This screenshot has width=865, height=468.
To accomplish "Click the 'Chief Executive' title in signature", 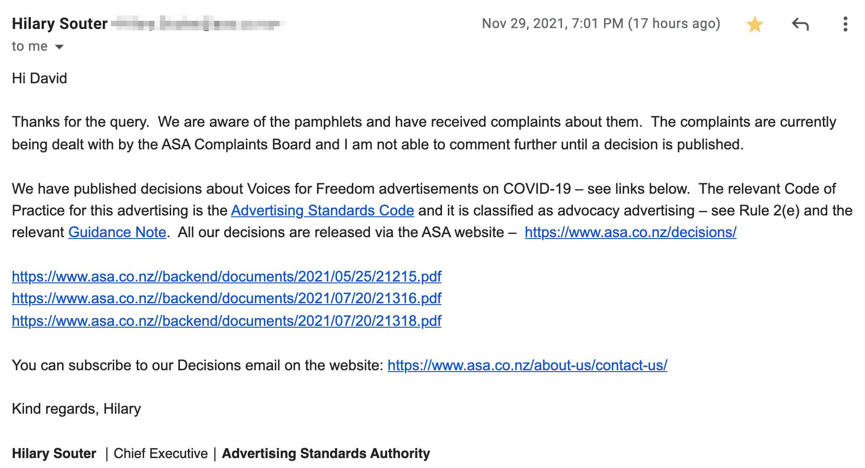I will pyautogui.click(x=160, y=453).
